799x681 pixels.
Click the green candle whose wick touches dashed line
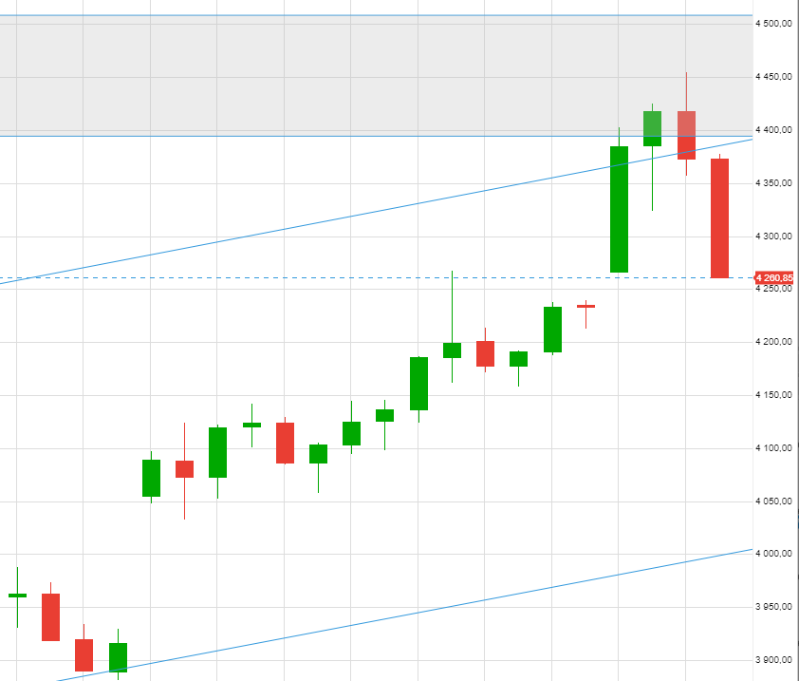click(x=452, y=350)
